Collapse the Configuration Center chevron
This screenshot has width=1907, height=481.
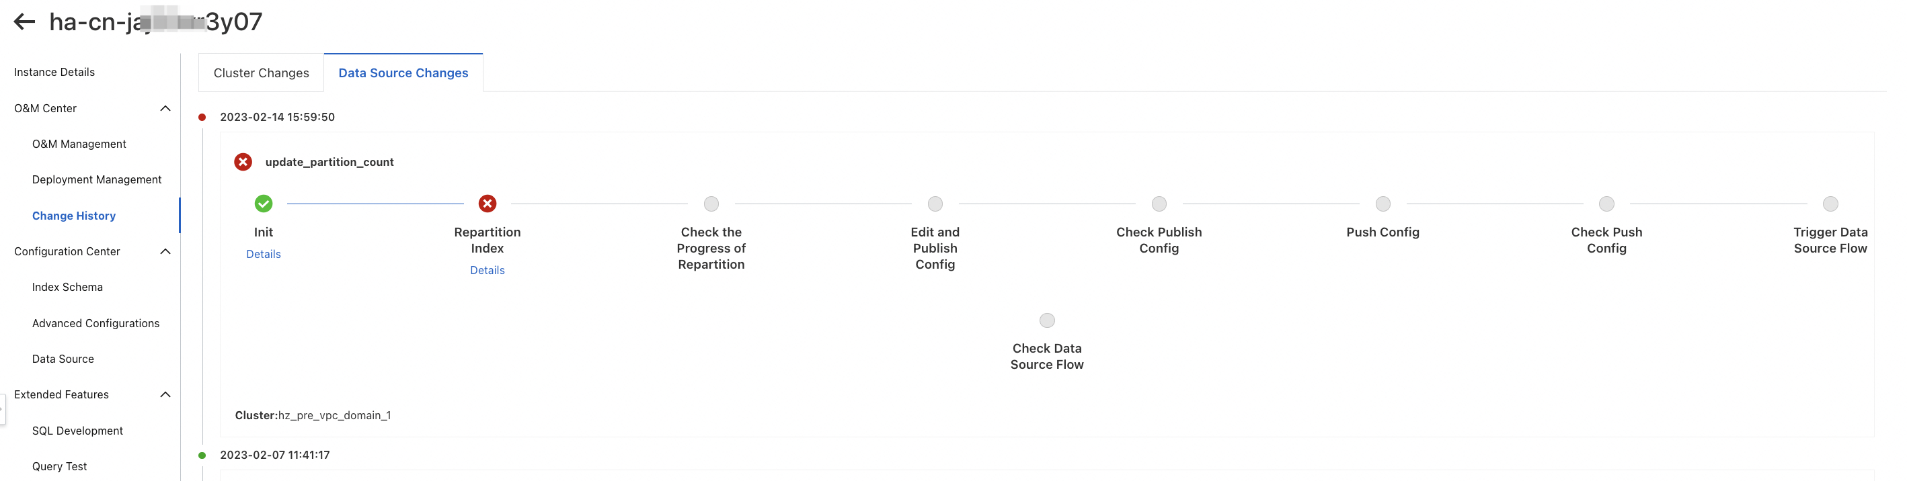165,252
